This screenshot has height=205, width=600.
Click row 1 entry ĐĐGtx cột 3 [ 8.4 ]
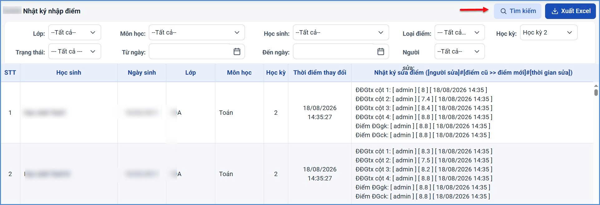click(424, 108)
